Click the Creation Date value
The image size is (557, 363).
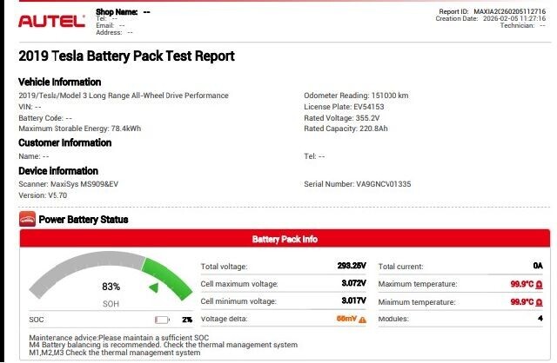click(514, 18)
